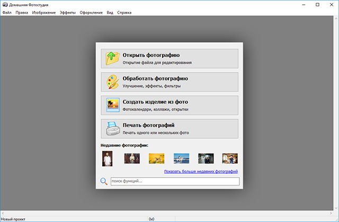Click vertical scrollbar down arrow
Viewport: 339px width, 222px height.
336,208
